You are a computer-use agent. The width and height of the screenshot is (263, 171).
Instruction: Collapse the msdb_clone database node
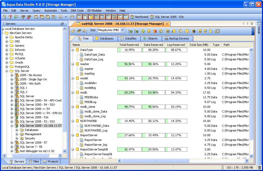[73, 107]
